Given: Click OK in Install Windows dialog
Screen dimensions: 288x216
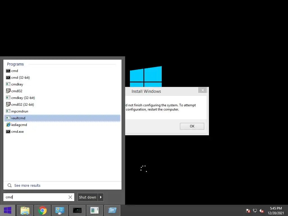Looking at the screenshot, I should 192,126.
